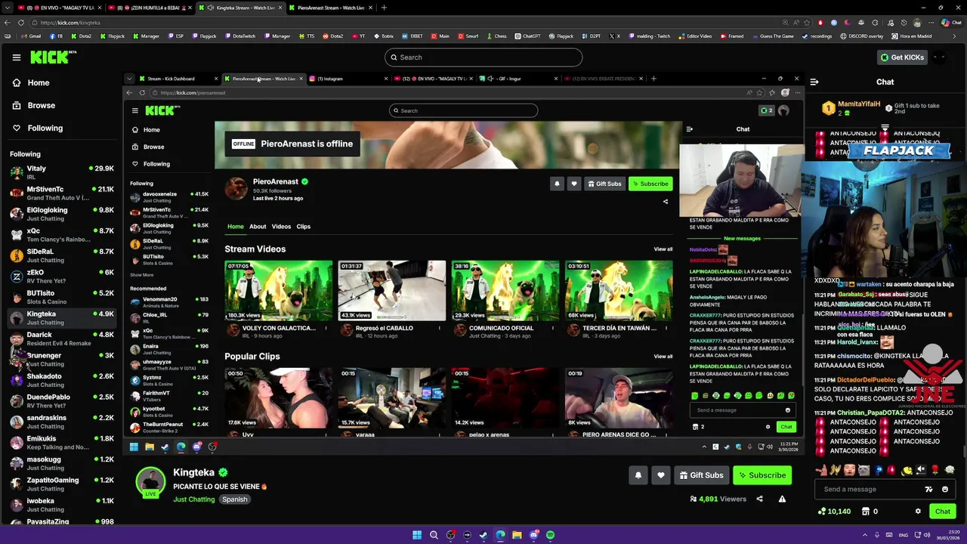Insert the red rose quick emote
This screenshot has width=967, height=544.
(x=935, y=470)
